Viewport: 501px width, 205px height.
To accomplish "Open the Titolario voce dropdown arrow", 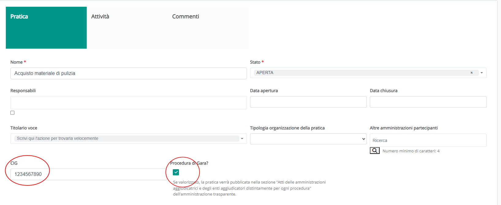I will click(x=242, y=139).
